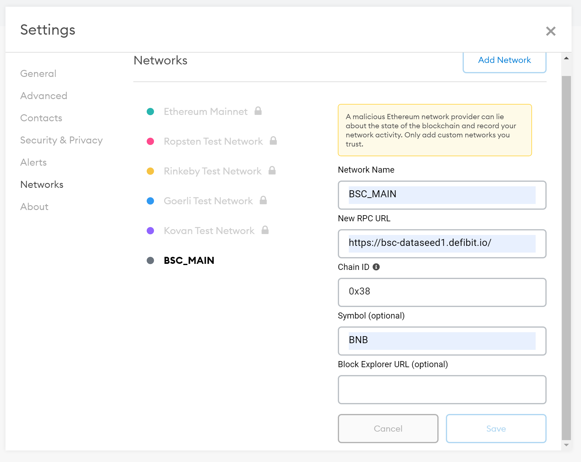This screenshot has height=462, width=581.
Task: Click into the Chain ID field
Action: click(x=442, y=292)
